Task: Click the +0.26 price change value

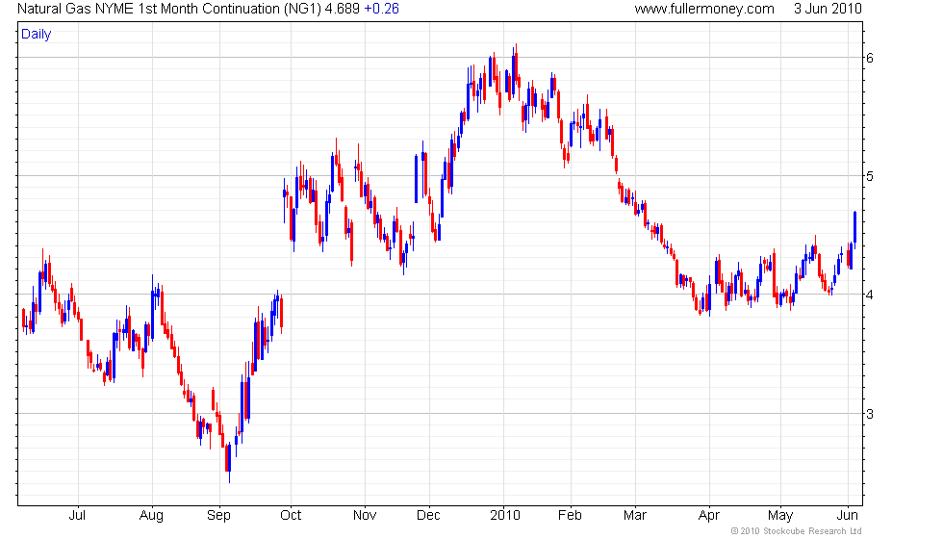Action: 381,9
